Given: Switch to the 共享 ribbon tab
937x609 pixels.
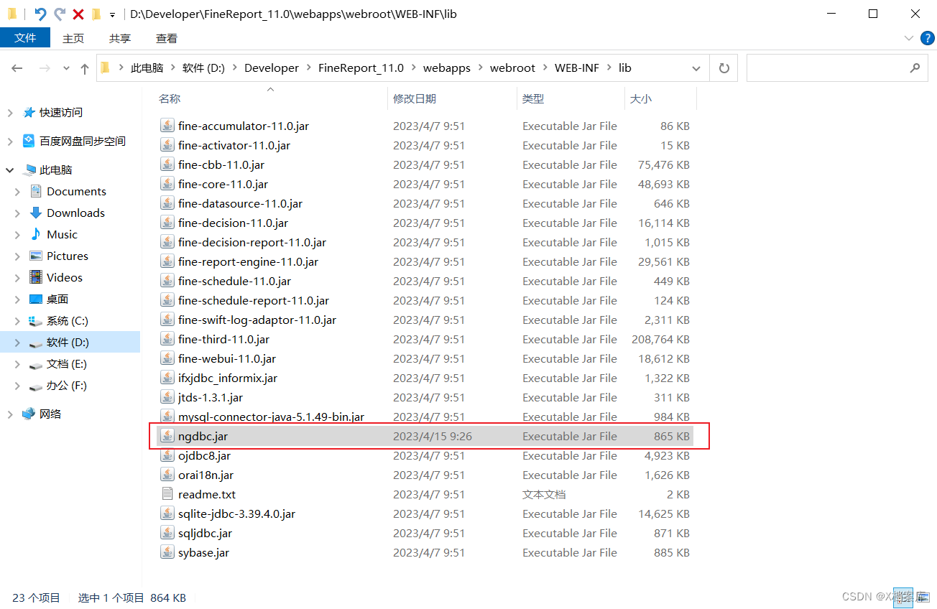Looking at the screenshot, I should tap(120, 38).
